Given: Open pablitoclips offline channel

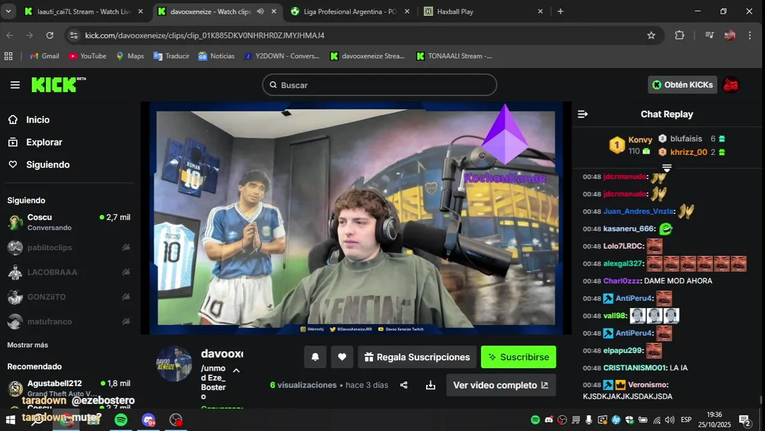Looking at the screenshot, I should pos(69,247).
